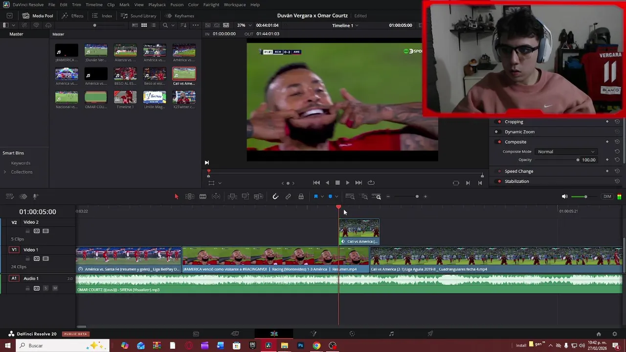626x352 pixels.
Task: Lock the Video 2 track
Action: point(27,231)
